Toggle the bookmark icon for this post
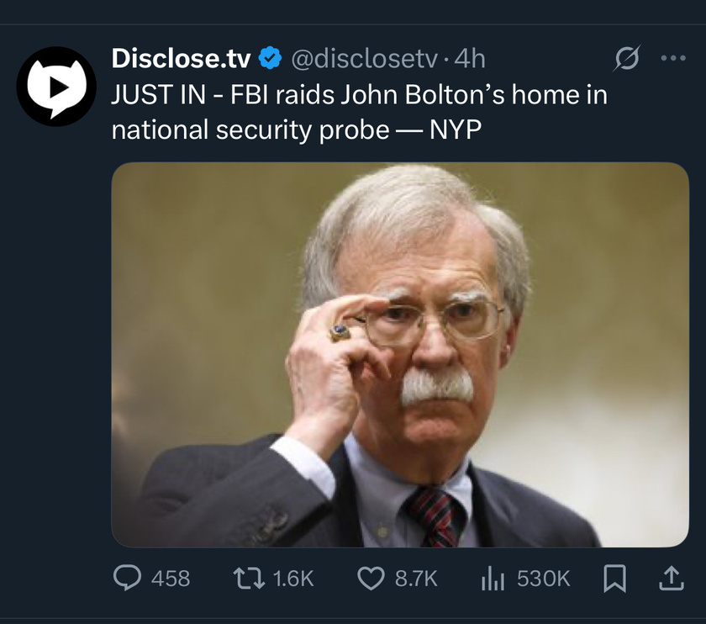Screen dimensions: 706x624 click(x=614, y=579)
